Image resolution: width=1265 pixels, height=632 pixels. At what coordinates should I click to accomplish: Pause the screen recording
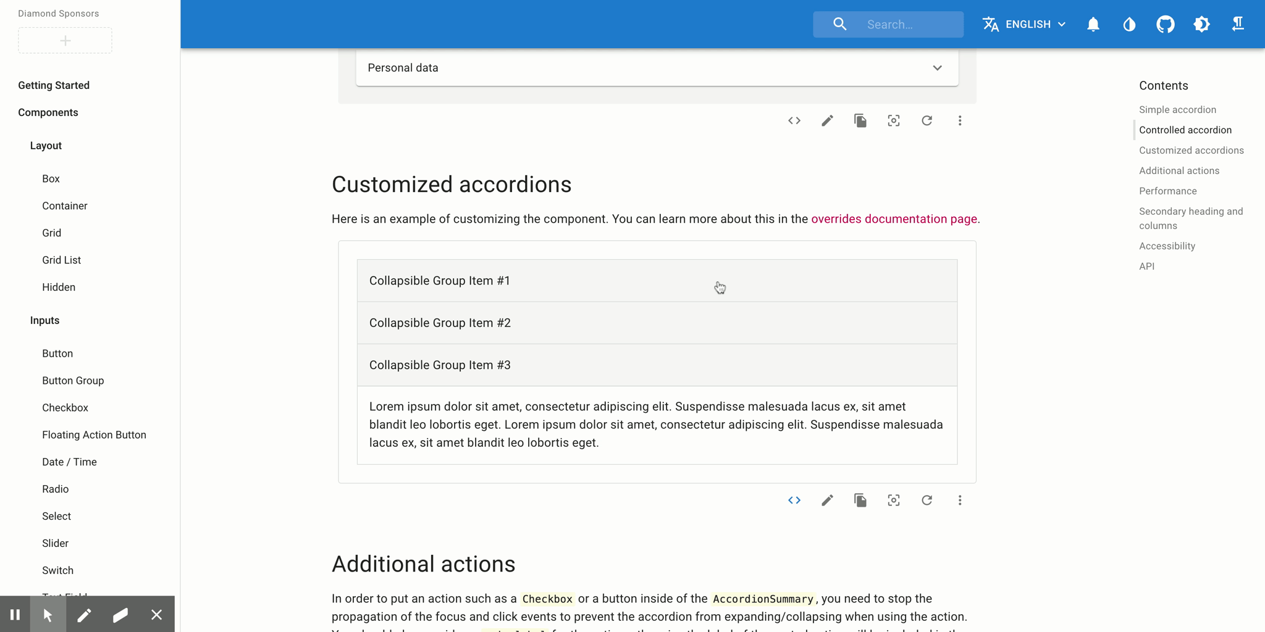pyautogui.click(x=16, y=614)
